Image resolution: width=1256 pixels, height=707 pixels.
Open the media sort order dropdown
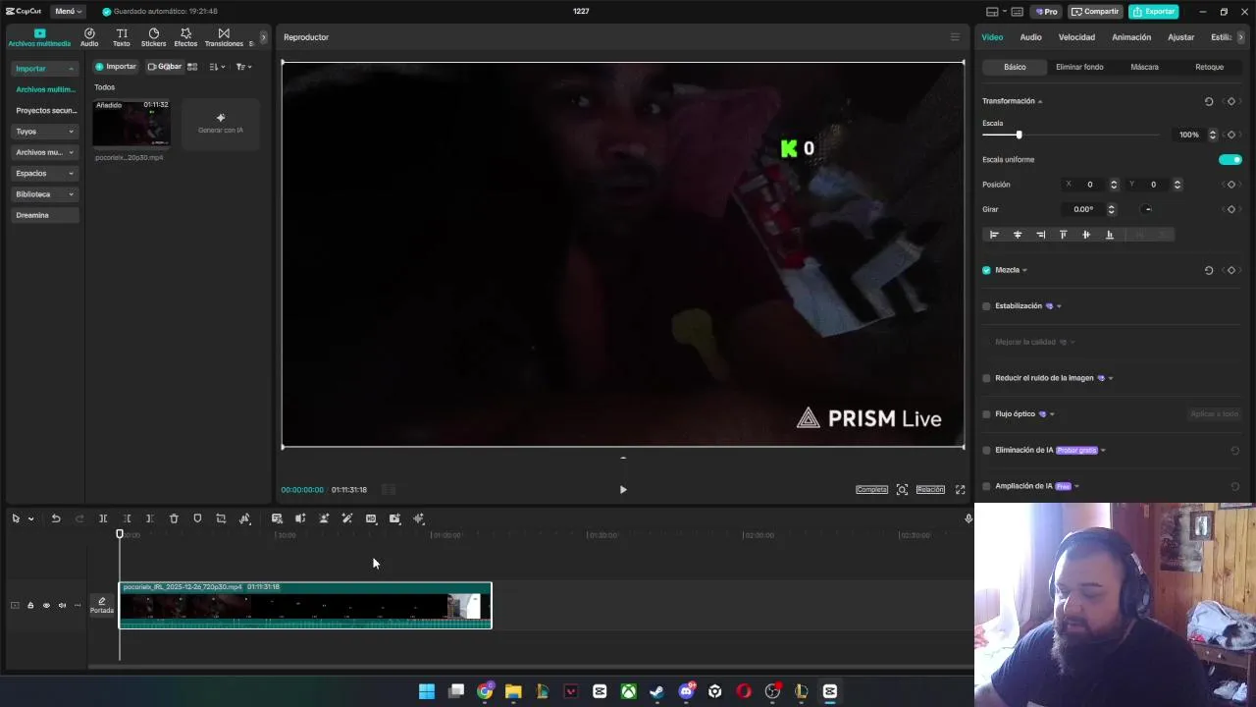[217, 67]
